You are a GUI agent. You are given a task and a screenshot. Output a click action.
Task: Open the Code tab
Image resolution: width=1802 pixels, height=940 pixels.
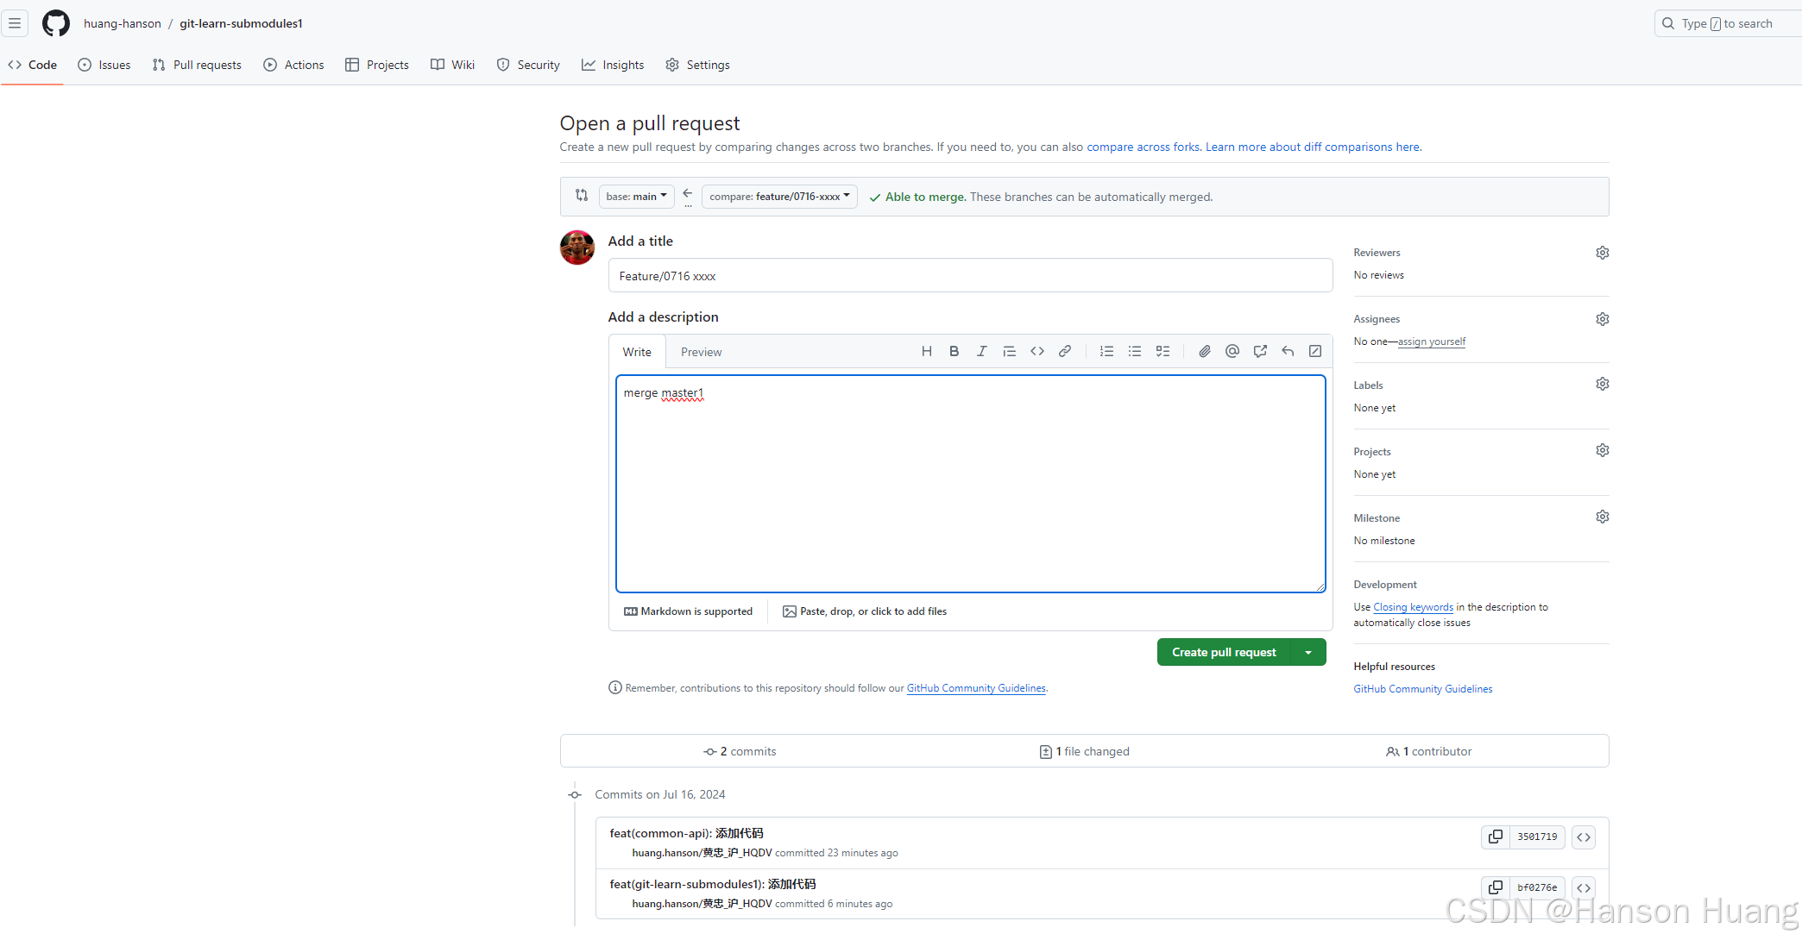tap(33, 65)
